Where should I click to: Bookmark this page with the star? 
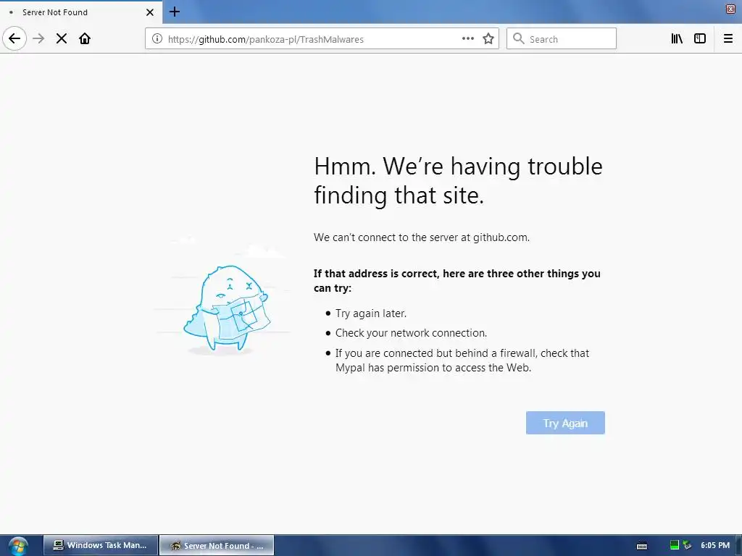coord(488,39)
